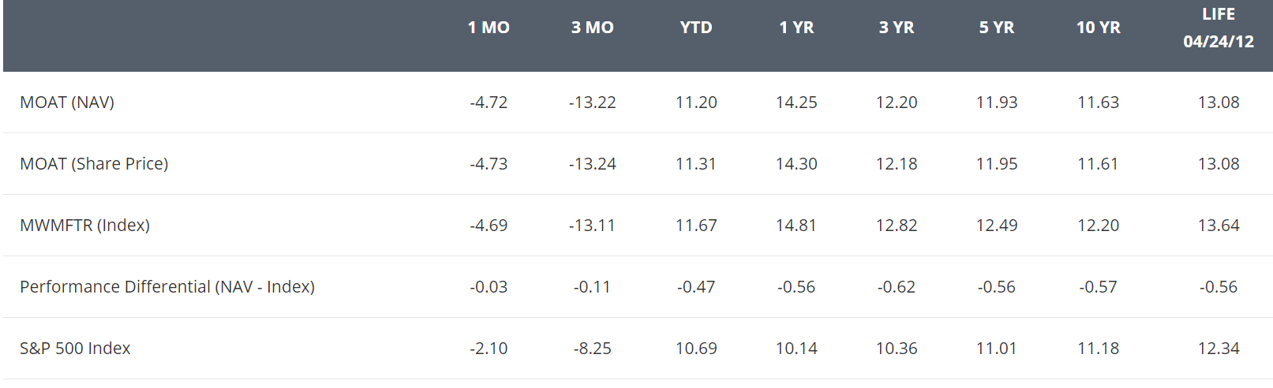Select the 5 YR column header

[x=997, y=28]
